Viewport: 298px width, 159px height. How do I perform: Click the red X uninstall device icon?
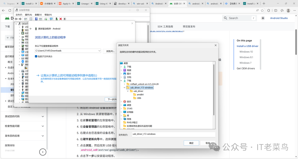click(x=61, y=19)
